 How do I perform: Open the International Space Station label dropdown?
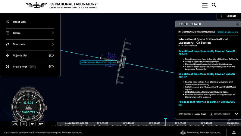pos(116,63)
